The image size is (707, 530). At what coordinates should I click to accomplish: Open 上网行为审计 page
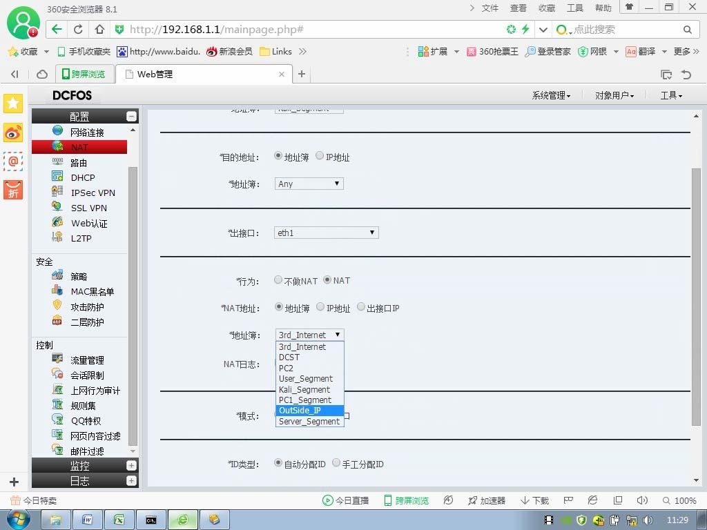pos(95,391)
